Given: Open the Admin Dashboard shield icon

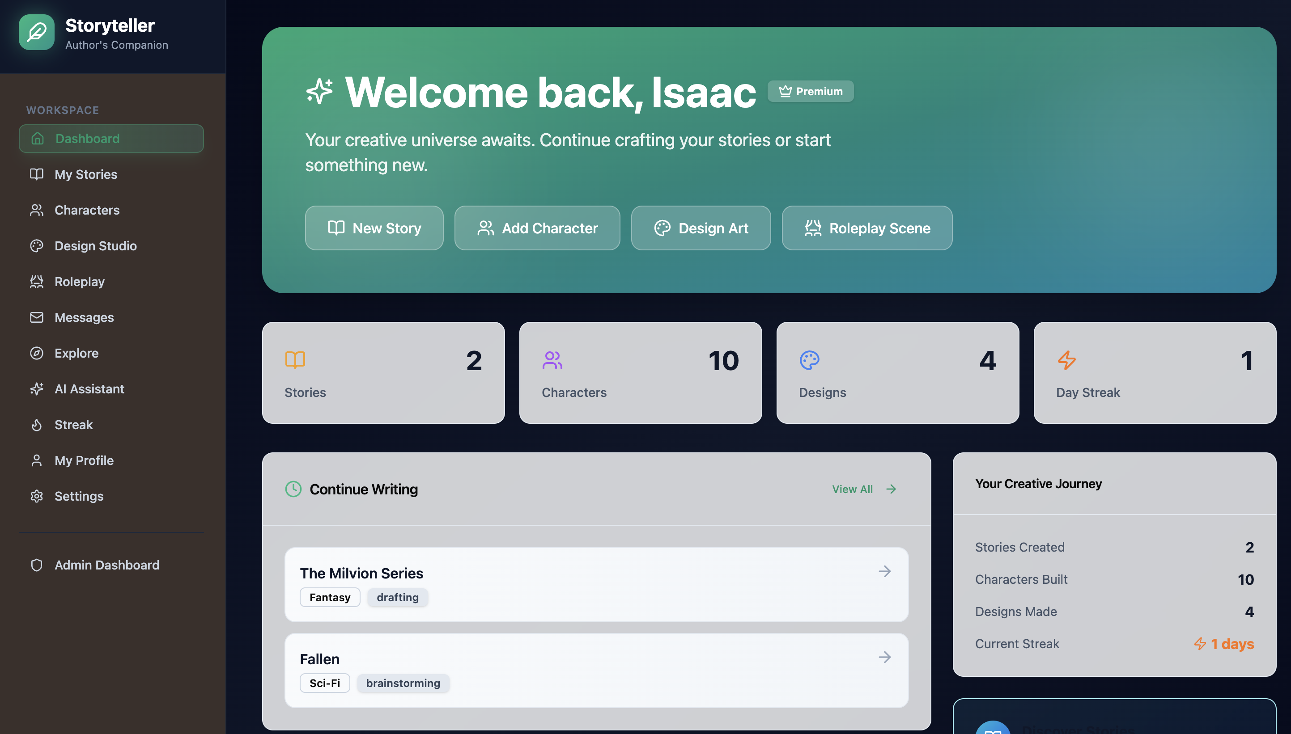Looking at the screenshot, I should click(37, 565).
